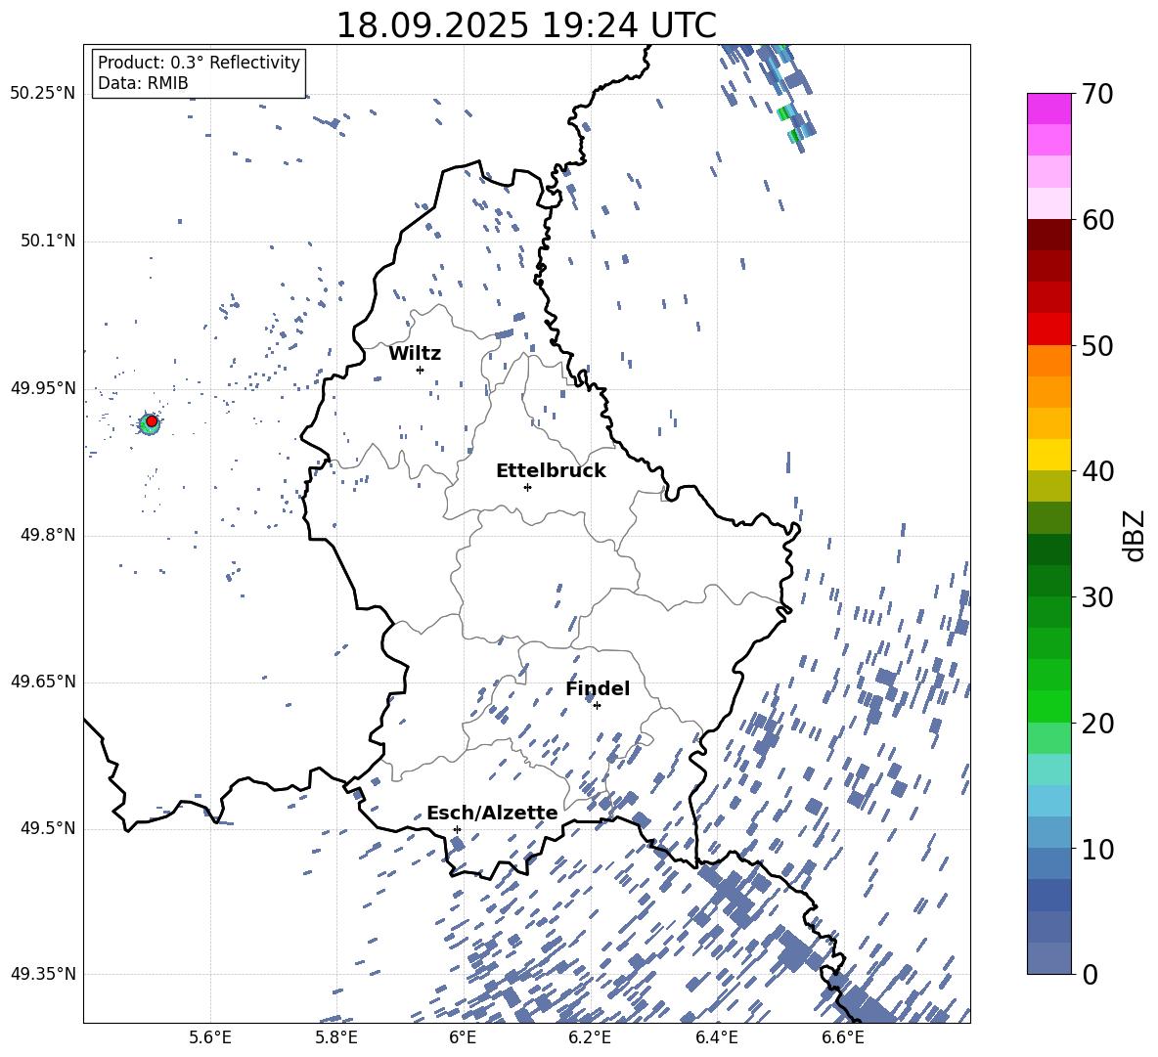The width and height of the screenshot is (1158, 1057).
Task: Click the Ettelbruck station cross marker
Action: pyautogui.click(x=527, y=487)
